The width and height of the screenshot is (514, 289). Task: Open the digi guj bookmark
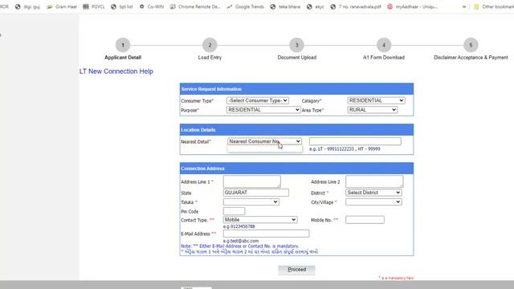27,6
